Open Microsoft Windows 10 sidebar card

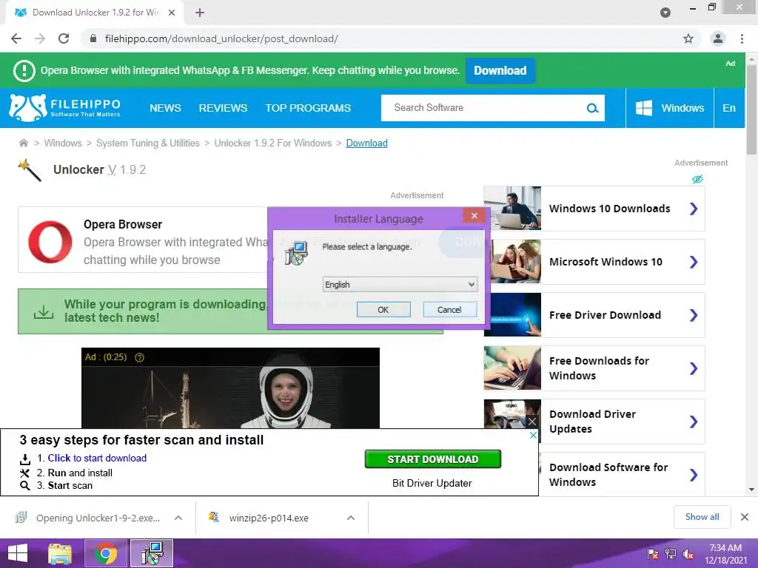pos(594,262)
